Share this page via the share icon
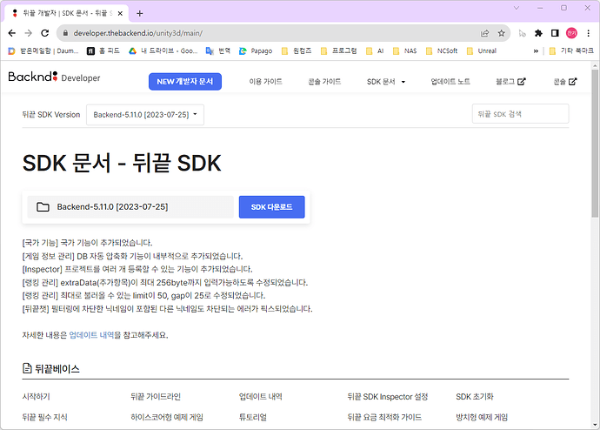This screenshot has height=430, width=600. (485, 33)
